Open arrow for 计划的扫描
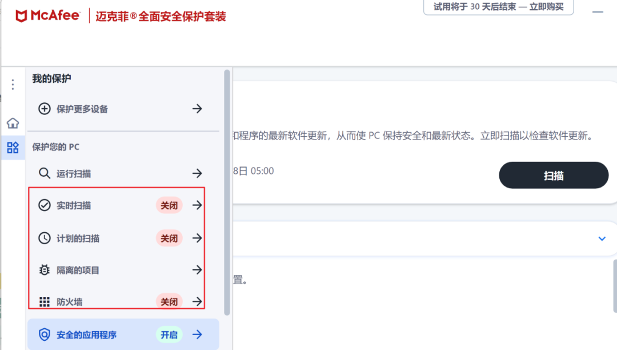 tap(197, 238)
